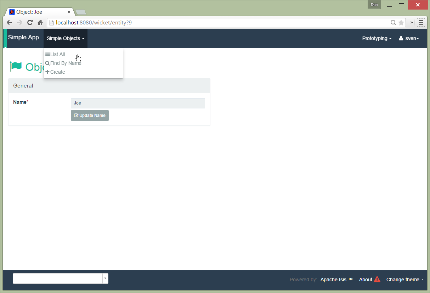
Task: Open the Chrome hamburger menu icon
Action: (421, 22)
